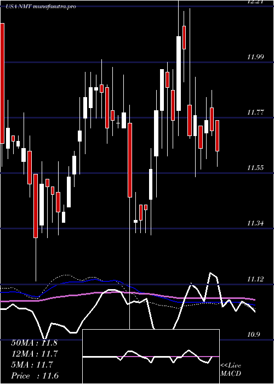Click the 'USA NMT munafasutra.pro' chart title
The image size is (274, 384).
[x=41, y=7]
